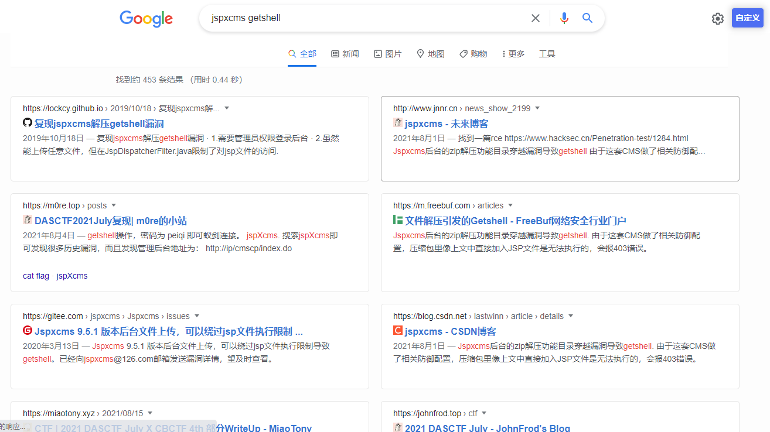Click FreeBuf favicon beside 文件解压引发的Getshell
This screenshot has height=432, width=770.
point(398,220)
